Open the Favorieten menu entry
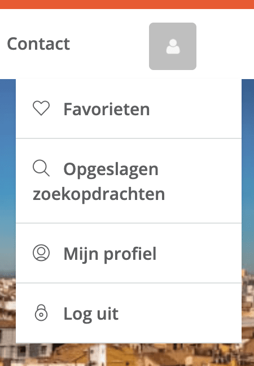The image size is (254, 366). point(129,109)
